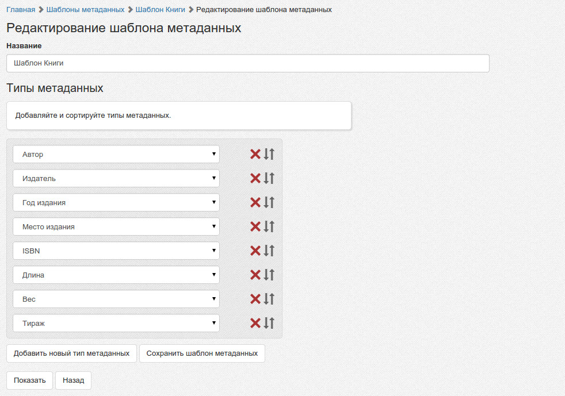Viewport: 565px width, 396px height.
Task: Click the red X beside ISBN
Action: click(x=255, y=251)
